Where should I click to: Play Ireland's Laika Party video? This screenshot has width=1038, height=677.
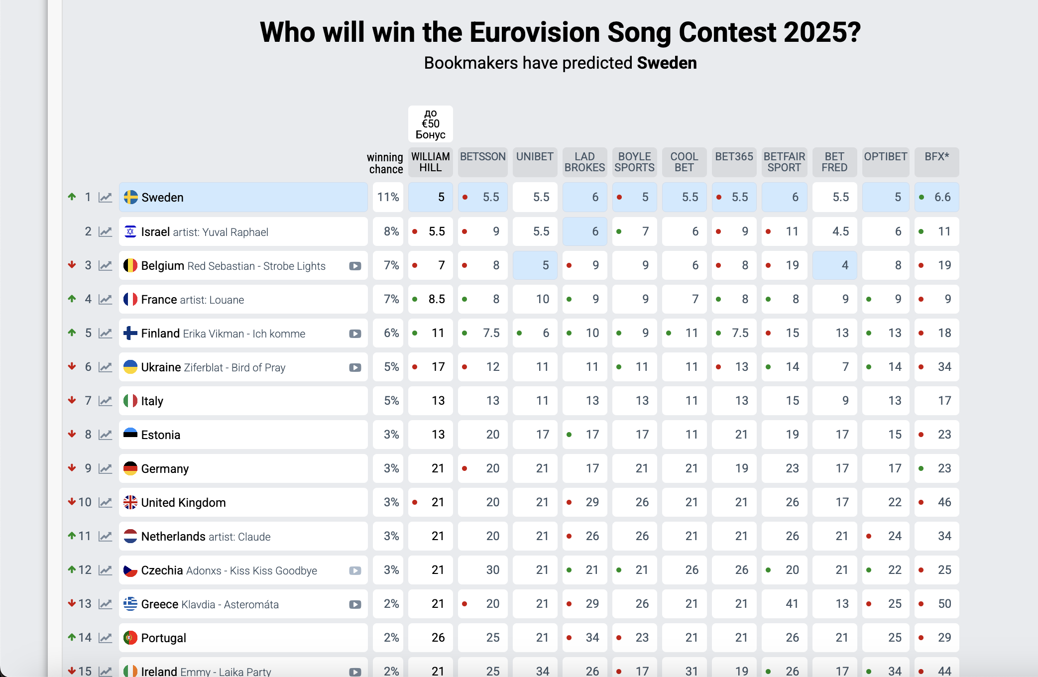(355, 672)
